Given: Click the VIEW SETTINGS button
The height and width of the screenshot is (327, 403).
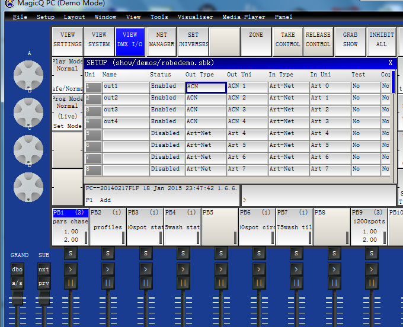Looking at the screenshot, I should pyautogui.click(x=68, y=41).
